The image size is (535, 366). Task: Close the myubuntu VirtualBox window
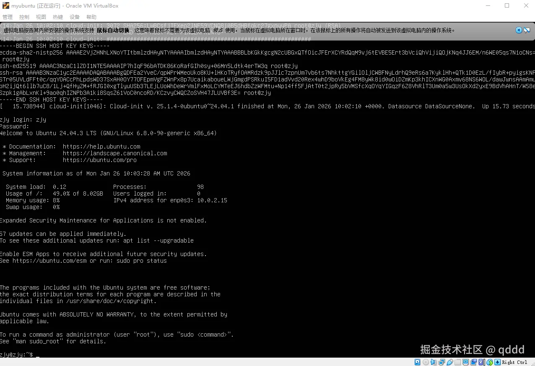click(x=526, y=5)
